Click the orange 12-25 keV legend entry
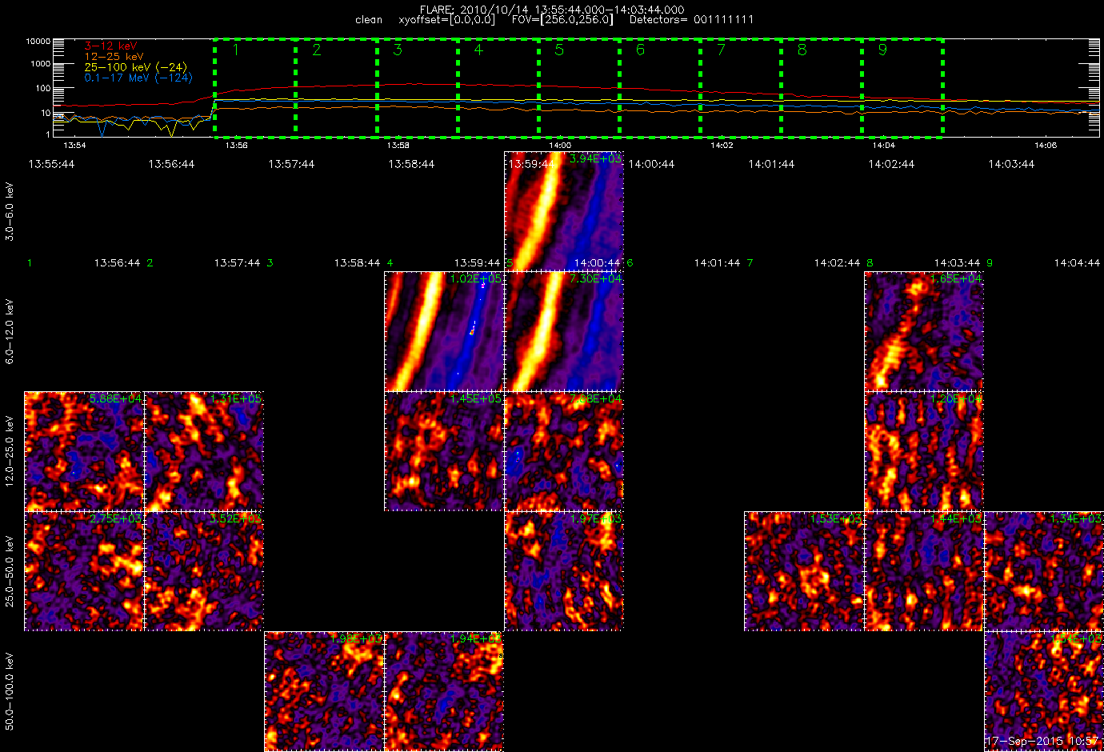This screenshot has width=1104, height=752. 114,57
